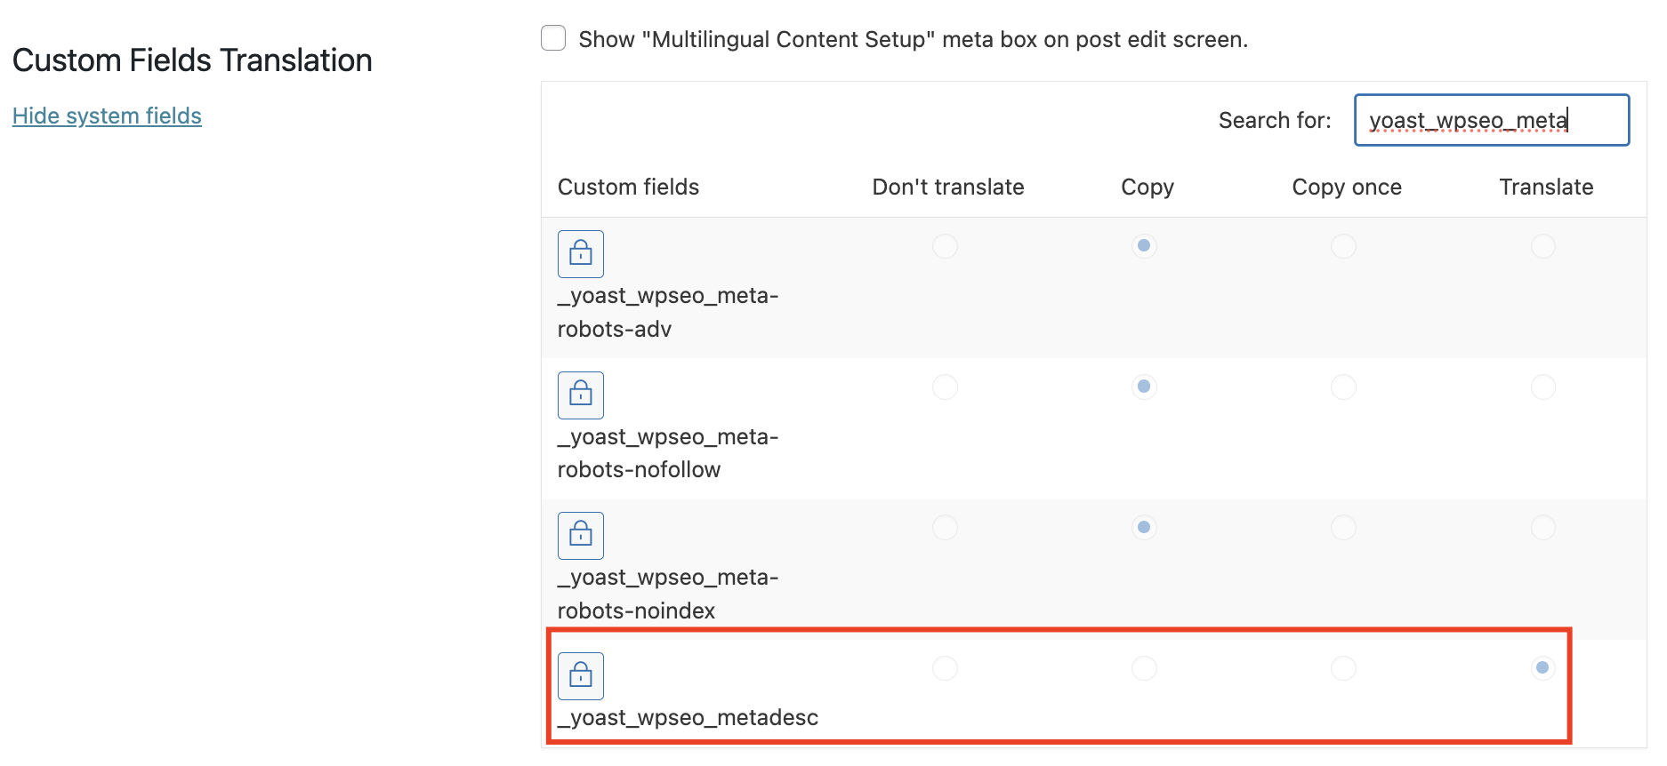Click the Copy column header
The width and height of the screenshot is (1667, 766).
(1148, 188)
